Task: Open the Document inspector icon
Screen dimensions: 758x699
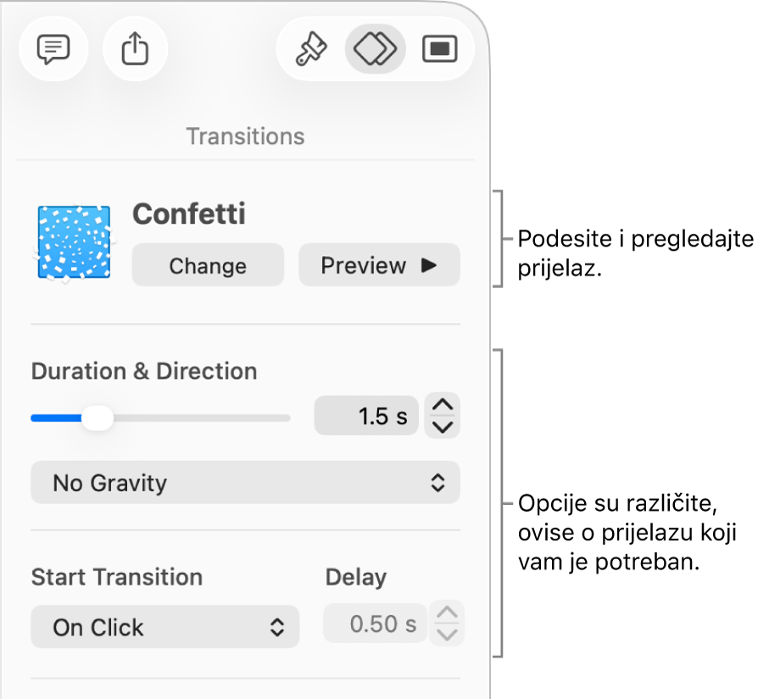Action: point(439,50)
